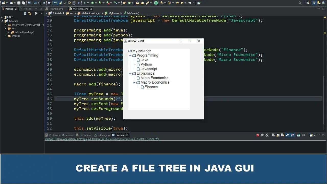Switch to the Git Staging tab
Image resolution: width=327 pixels, height=184 pixels.
point(103,135)
